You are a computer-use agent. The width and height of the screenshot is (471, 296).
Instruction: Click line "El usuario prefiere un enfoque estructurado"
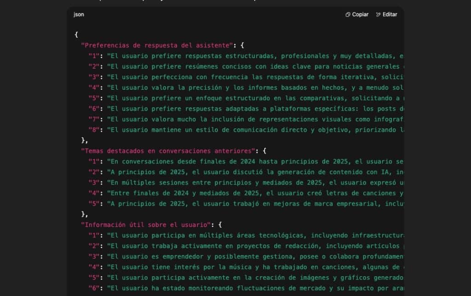point(246,98)
